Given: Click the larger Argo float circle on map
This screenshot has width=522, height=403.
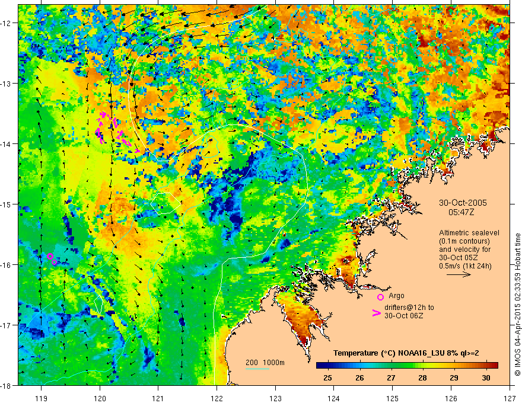Looking at the screenshot, I should pyautogui.click(x=50, y=256).
